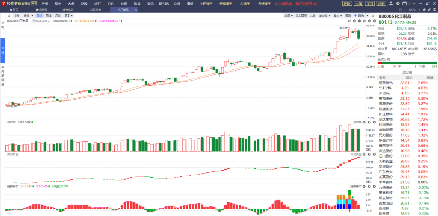Click the zoom-out minus icon on K-line chart
438x216 pixels.
coord(359,21)
